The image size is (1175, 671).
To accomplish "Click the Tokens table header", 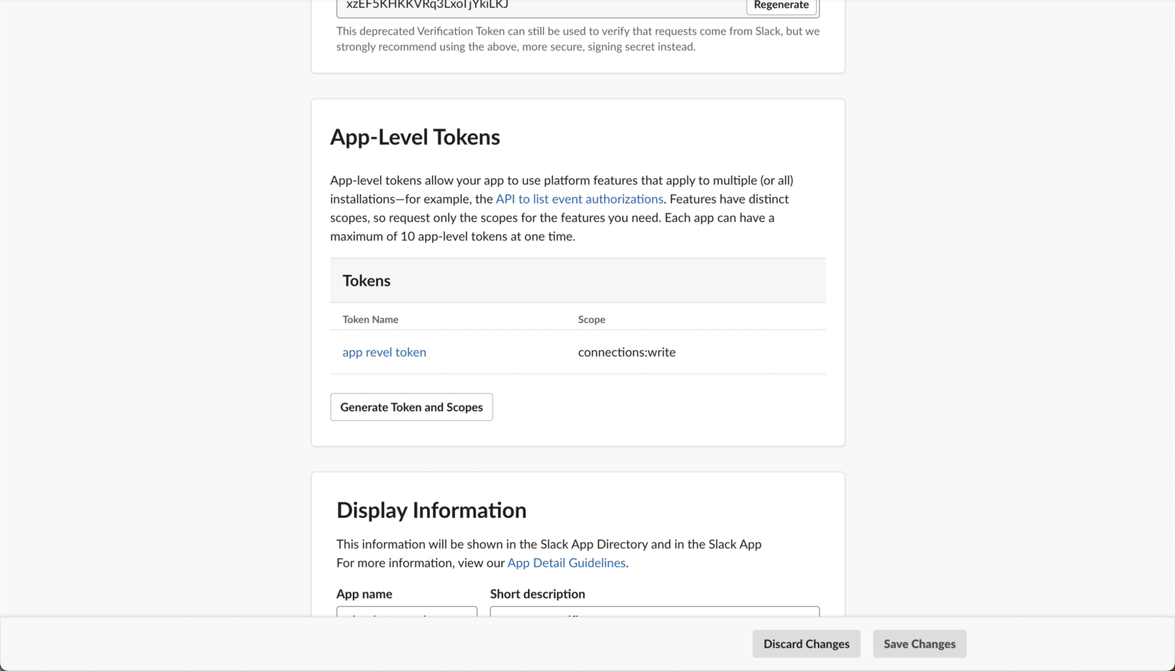I will coord(366,280).
